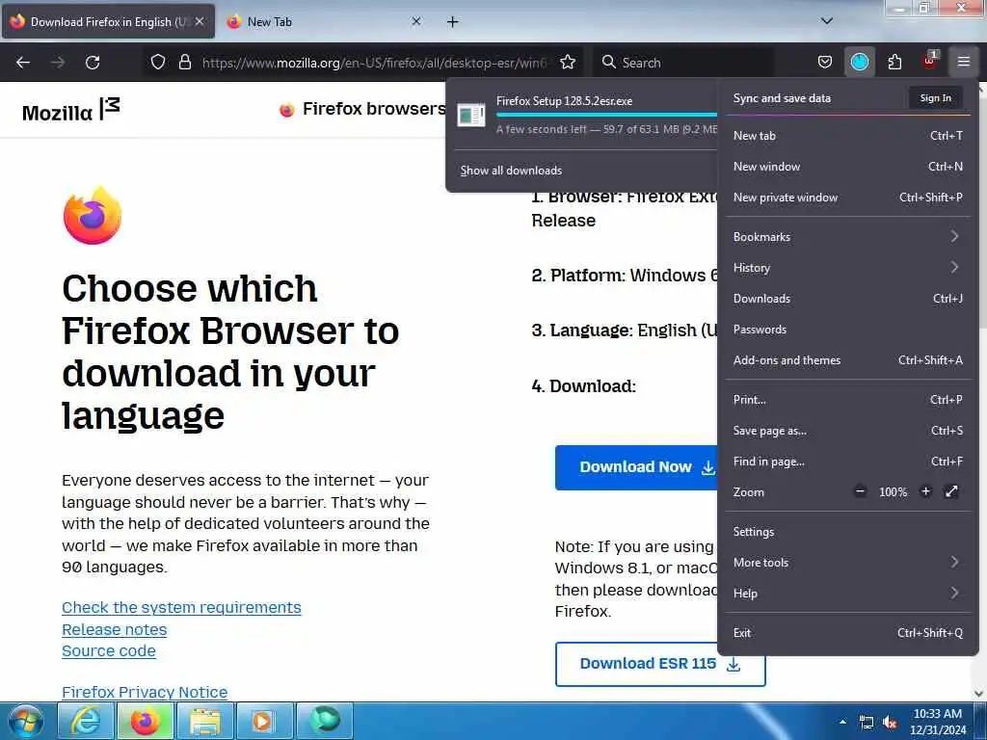Open Windows Media Player from taskbar

point(263,721)
